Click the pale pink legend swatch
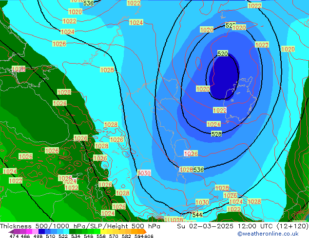This screenshot has height=238, width=309. 35,232
